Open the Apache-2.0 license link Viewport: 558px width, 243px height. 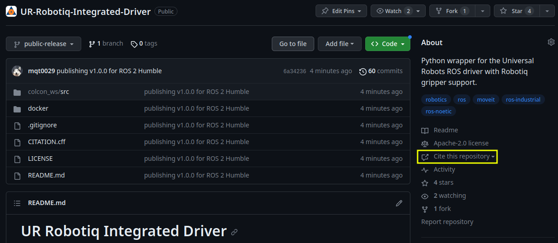461,143
